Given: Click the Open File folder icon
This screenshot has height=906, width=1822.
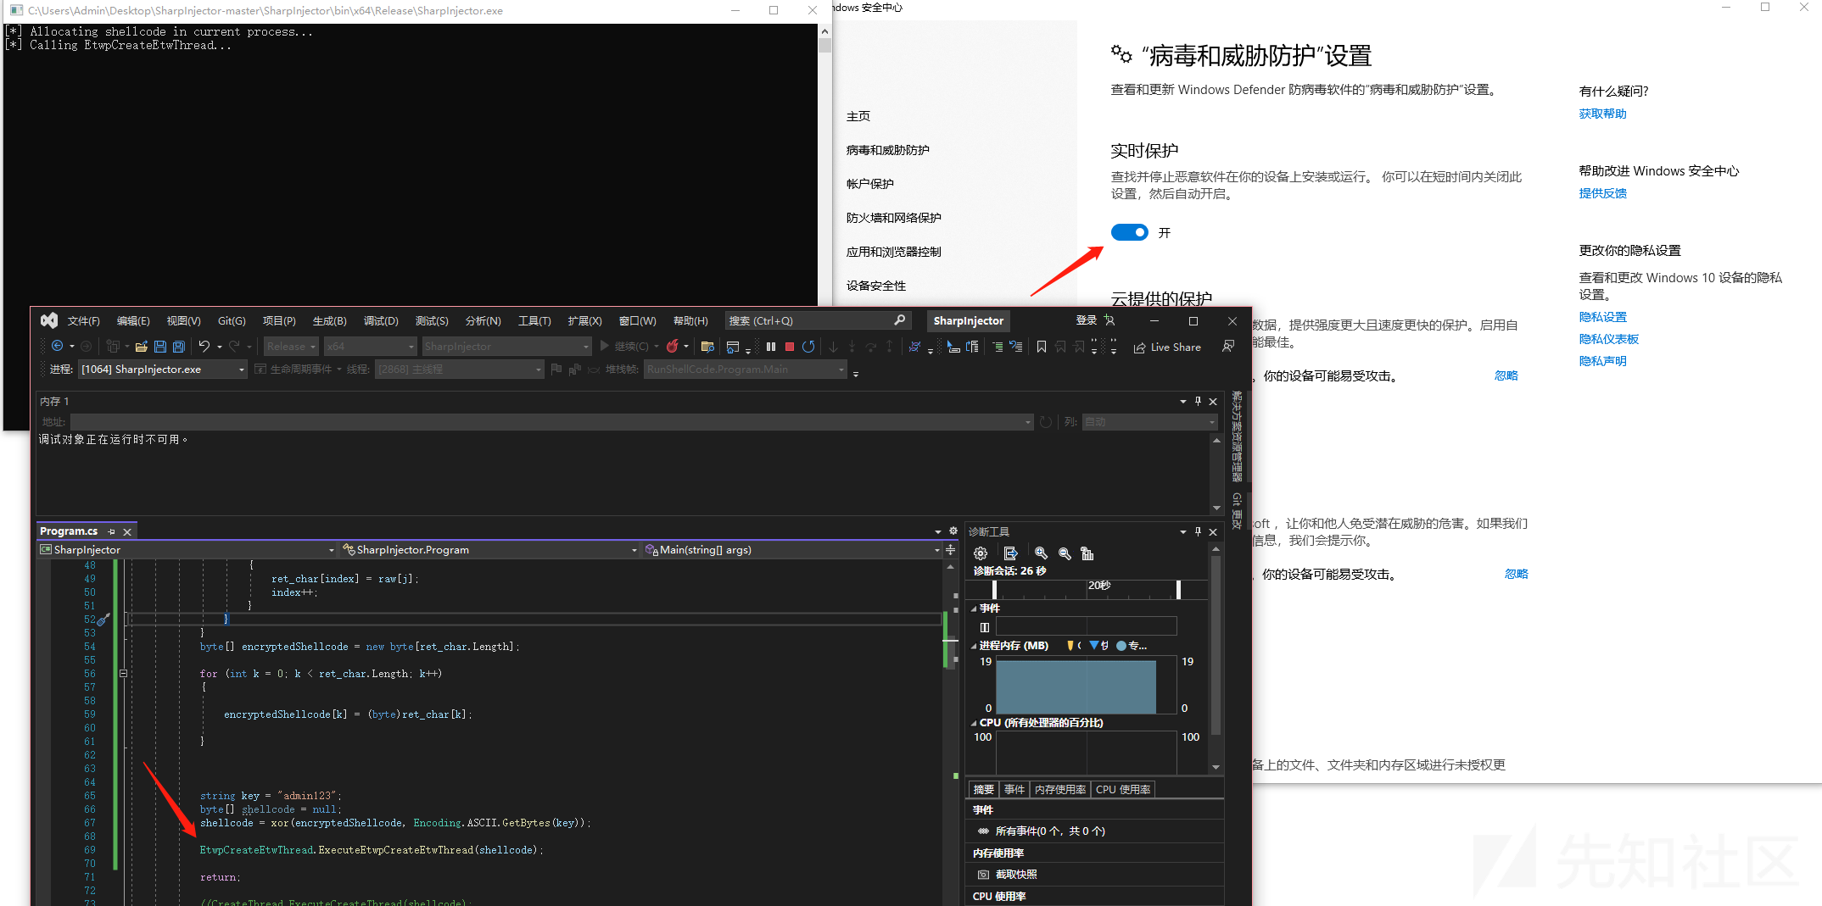Looking at the screenshot, I should (141, 347).
